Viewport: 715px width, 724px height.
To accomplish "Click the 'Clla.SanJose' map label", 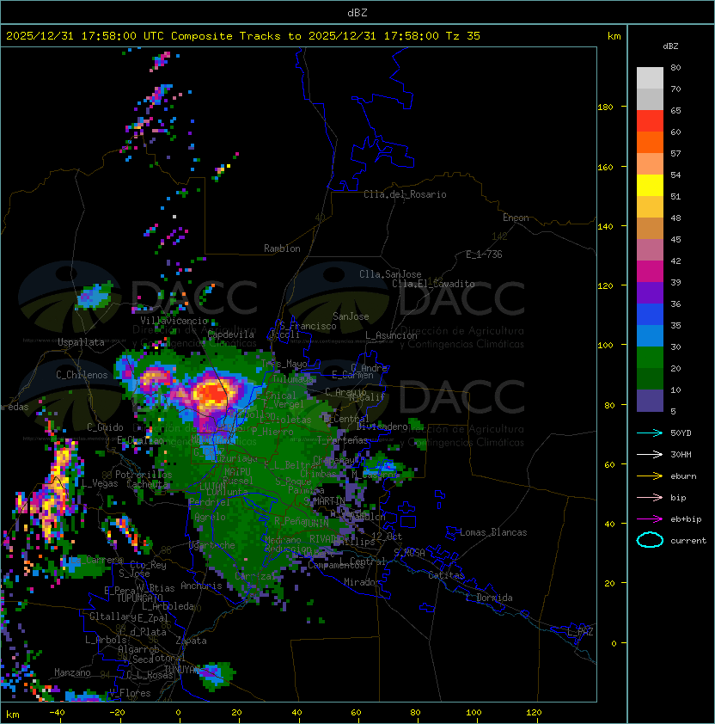I will tap(390, 274).
